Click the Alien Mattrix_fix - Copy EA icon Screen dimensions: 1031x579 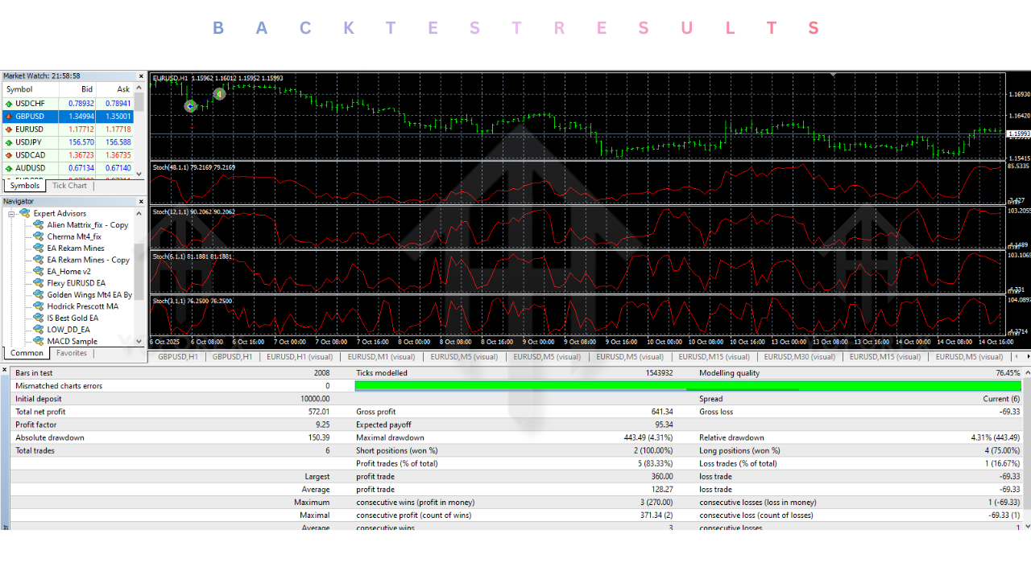tap(37, 224)
